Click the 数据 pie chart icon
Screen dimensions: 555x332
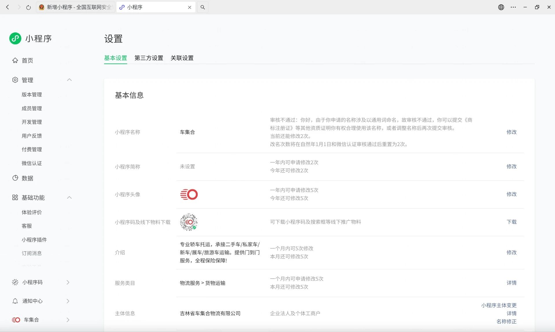click(15, 178)
